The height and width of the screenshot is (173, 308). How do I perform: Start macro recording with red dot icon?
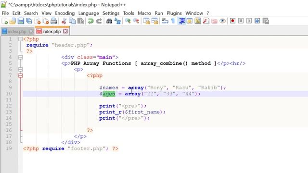[232, 21]
